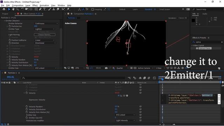Viewport: 224px width, 126px height.
Task: Click the Optical Flares effect preset
Action: [205, 48]
